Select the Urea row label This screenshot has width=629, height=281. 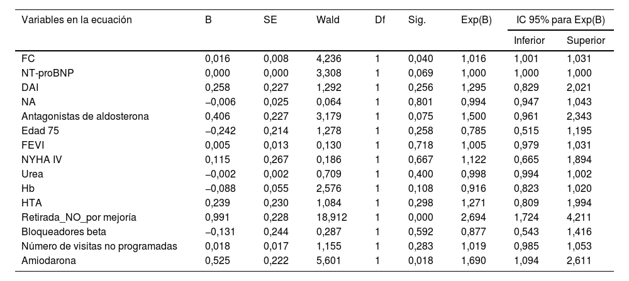[32, 174]
